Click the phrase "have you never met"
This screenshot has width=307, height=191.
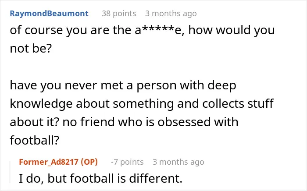[x=67, y=85]
